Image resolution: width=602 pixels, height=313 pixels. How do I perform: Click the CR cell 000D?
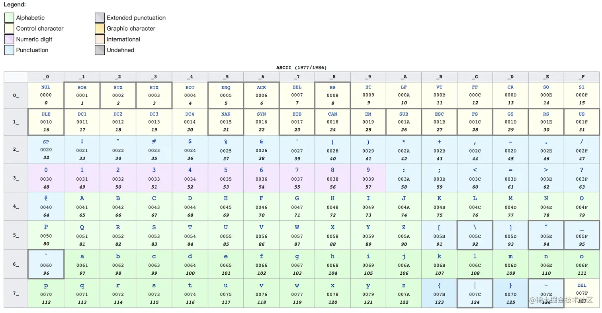(x=510, y=95)
